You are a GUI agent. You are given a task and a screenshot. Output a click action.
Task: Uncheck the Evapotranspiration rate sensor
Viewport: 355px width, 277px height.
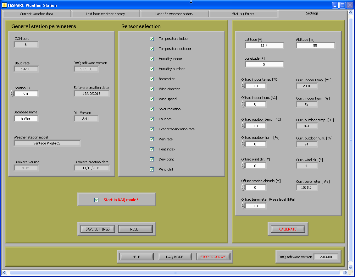pyautogui.click(x=152, y=129)
